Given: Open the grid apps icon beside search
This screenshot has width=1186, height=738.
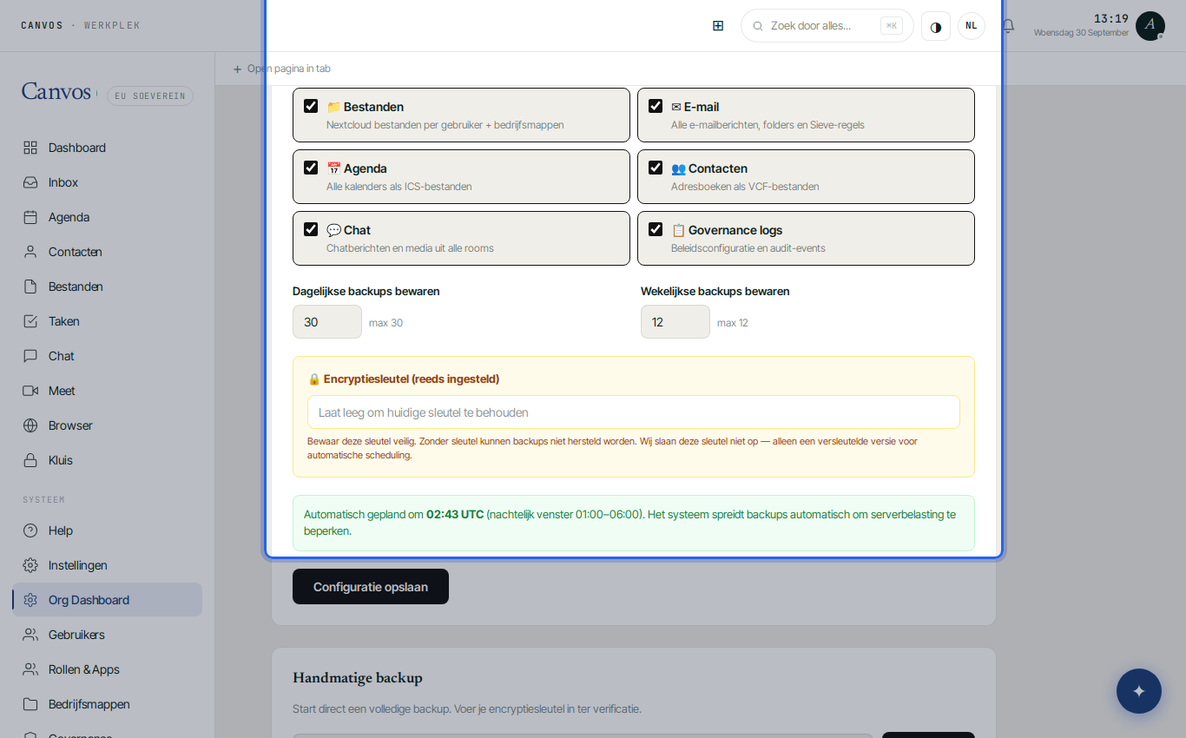Looking at the screenshot, I should 718,26.
